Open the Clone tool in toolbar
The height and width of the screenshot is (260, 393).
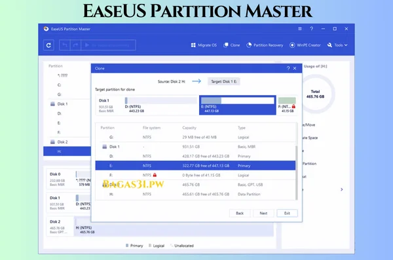(x=232, y=45)
